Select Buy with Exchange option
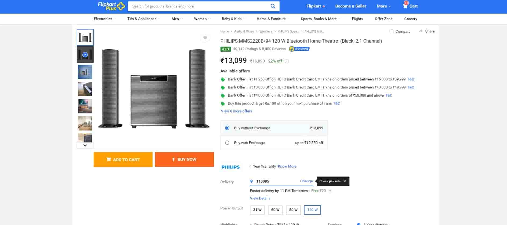Image resolution: width=507 pixels, height=225 pixels. [x=227, y=143]
